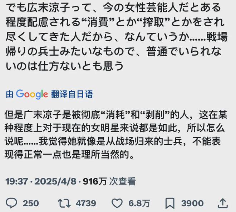236x212 pixels.
Task: Select the original Japanese tweet text
Action: pyautogui.click(x=117, y=37)
